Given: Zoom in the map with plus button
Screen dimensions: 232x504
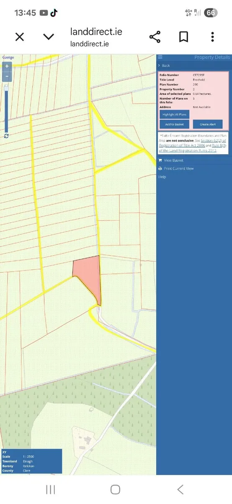Looking at the screenshot, I should click(x=6, y=66).
